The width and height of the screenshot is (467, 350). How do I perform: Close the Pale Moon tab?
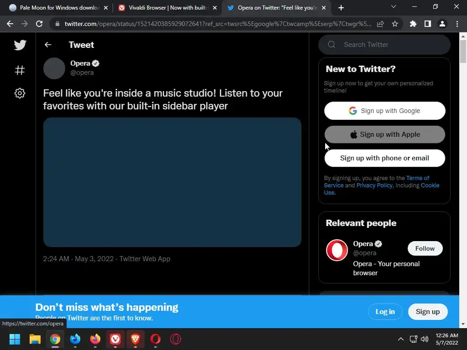pyautogui.click(x=106, y=8)
